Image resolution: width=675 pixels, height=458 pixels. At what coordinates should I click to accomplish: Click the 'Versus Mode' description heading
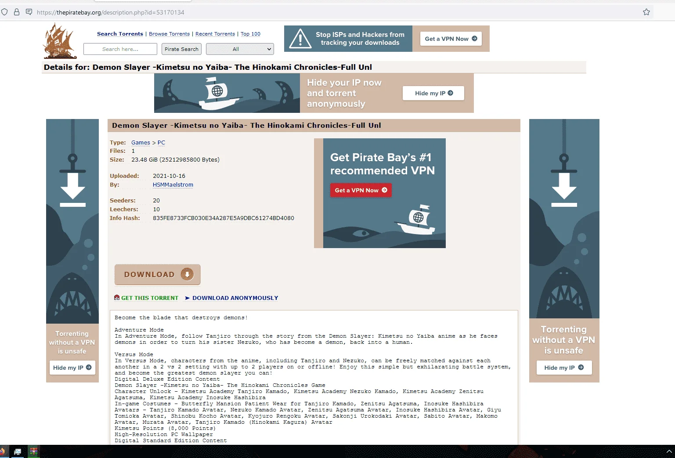pos(134,354)
